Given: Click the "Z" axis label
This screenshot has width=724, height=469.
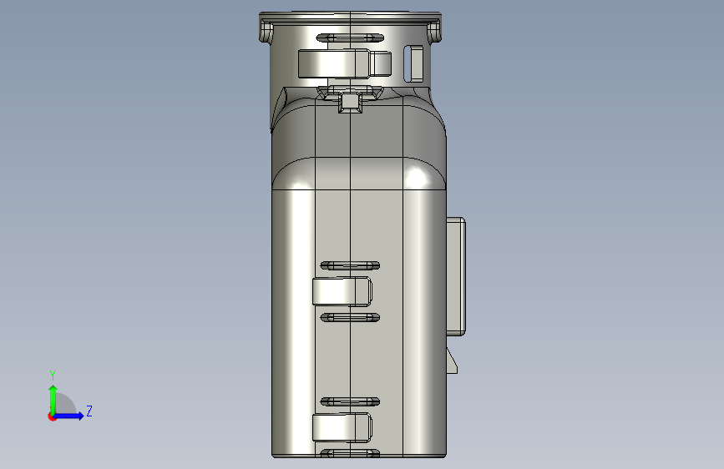Looking at the screenshot, I should 89,411.
